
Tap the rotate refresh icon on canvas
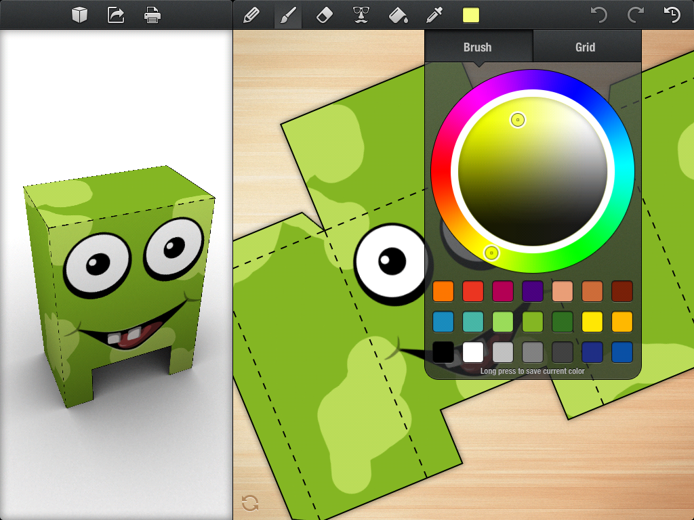click(250, 502)
